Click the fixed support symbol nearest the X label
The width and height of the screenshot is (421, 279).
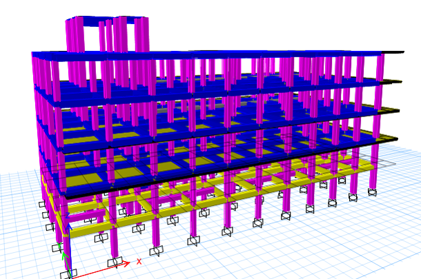116,262
